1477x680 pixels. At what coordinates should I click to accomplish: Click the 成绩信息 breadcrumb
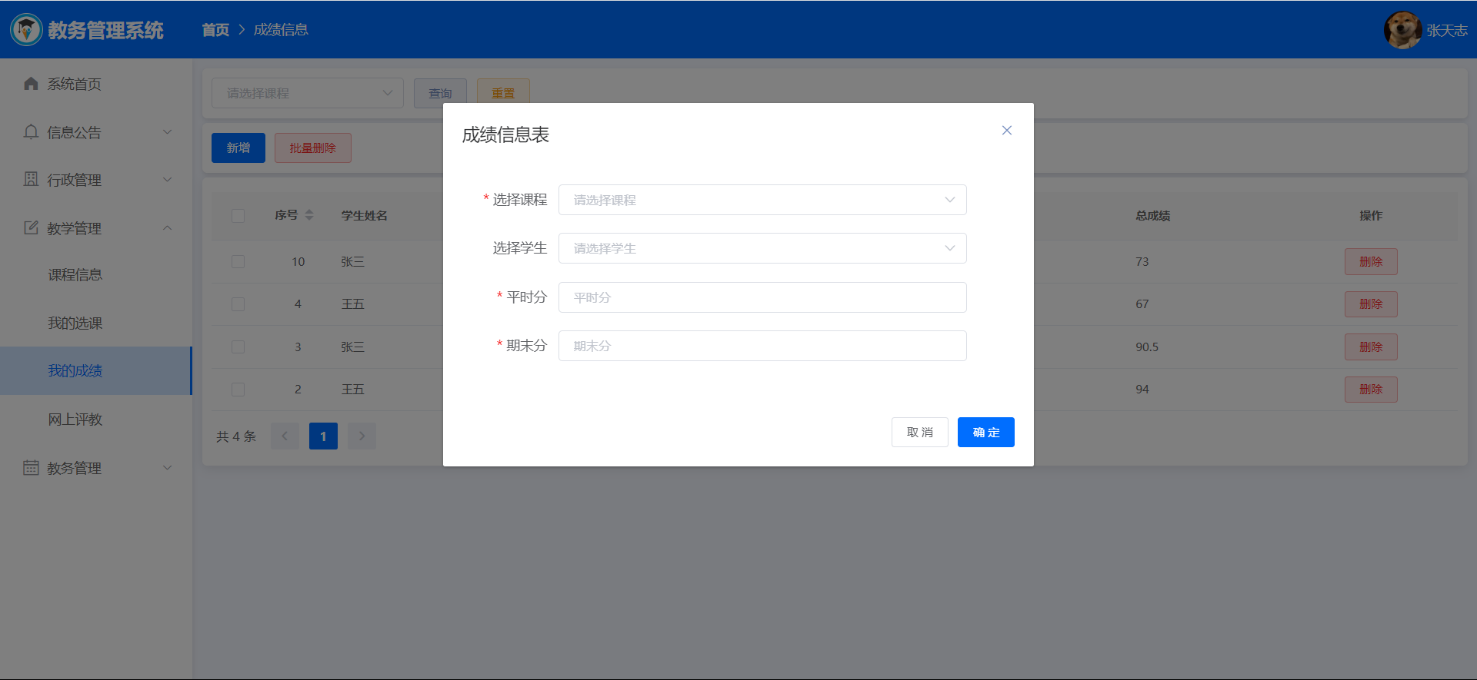[281, 30]
